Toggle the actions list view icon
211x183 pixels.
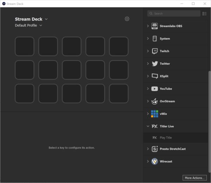pyautogui.click(x=205, y=14)
